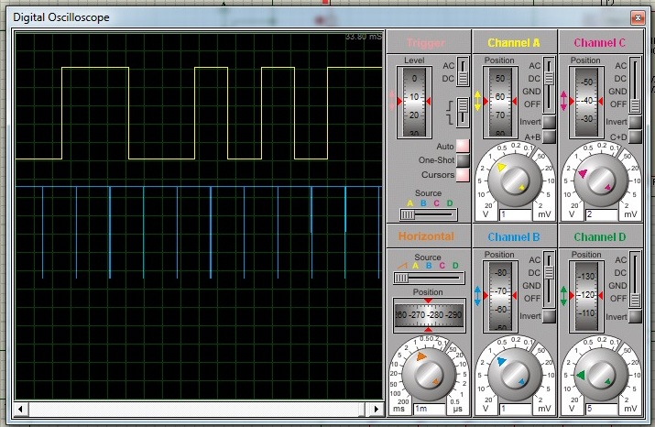Click the Horizontal Position wheel
655x427 pixels.
tap(429, 315)
